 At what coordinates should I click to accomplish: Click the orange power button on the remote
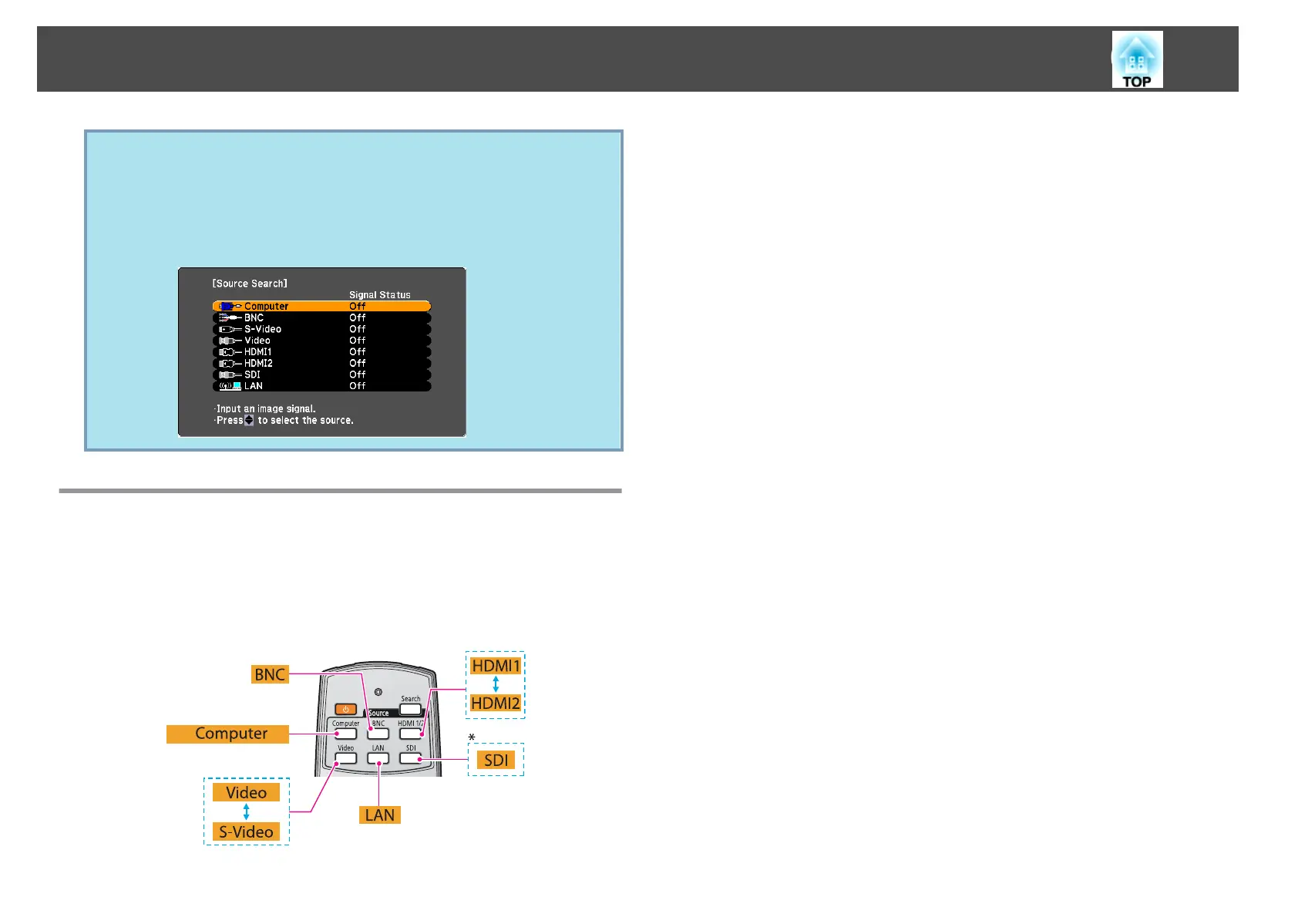tap(345, 709)
